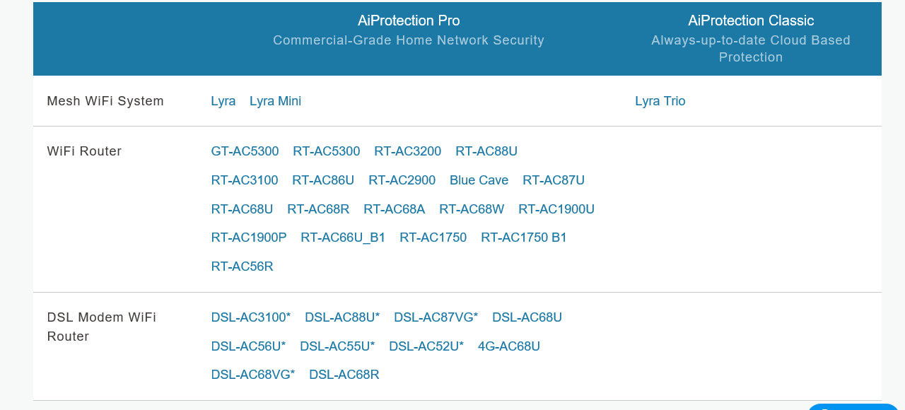This screenshot has width=905, height=410.
Task: Open the DSL-AC3100* modem link
Action: [x=250, y=317]
